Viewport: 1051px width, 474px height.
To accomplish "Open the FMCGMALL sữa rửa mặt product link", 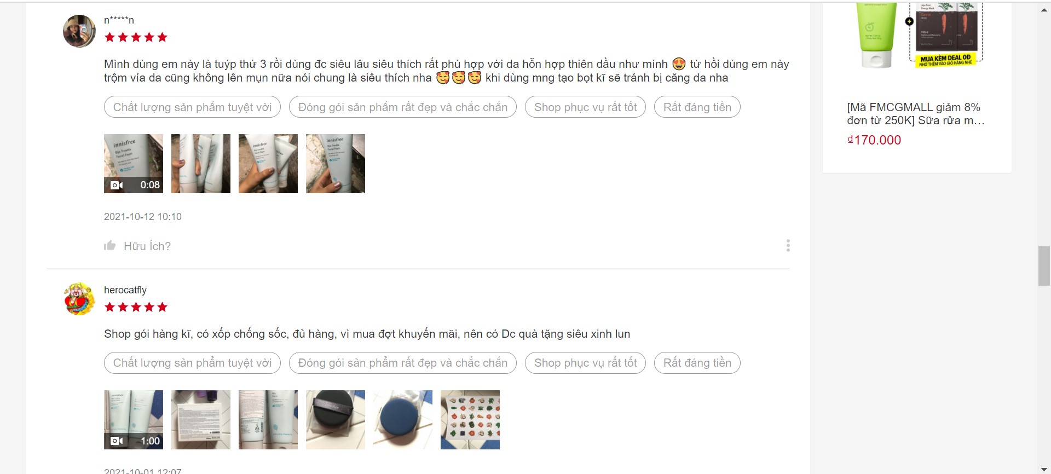I will tap(915, 114).
